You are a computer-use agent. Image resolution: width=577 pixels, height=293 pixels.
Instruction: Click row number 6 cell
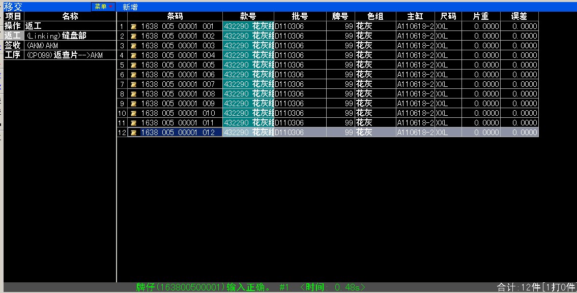pos(122,75)
